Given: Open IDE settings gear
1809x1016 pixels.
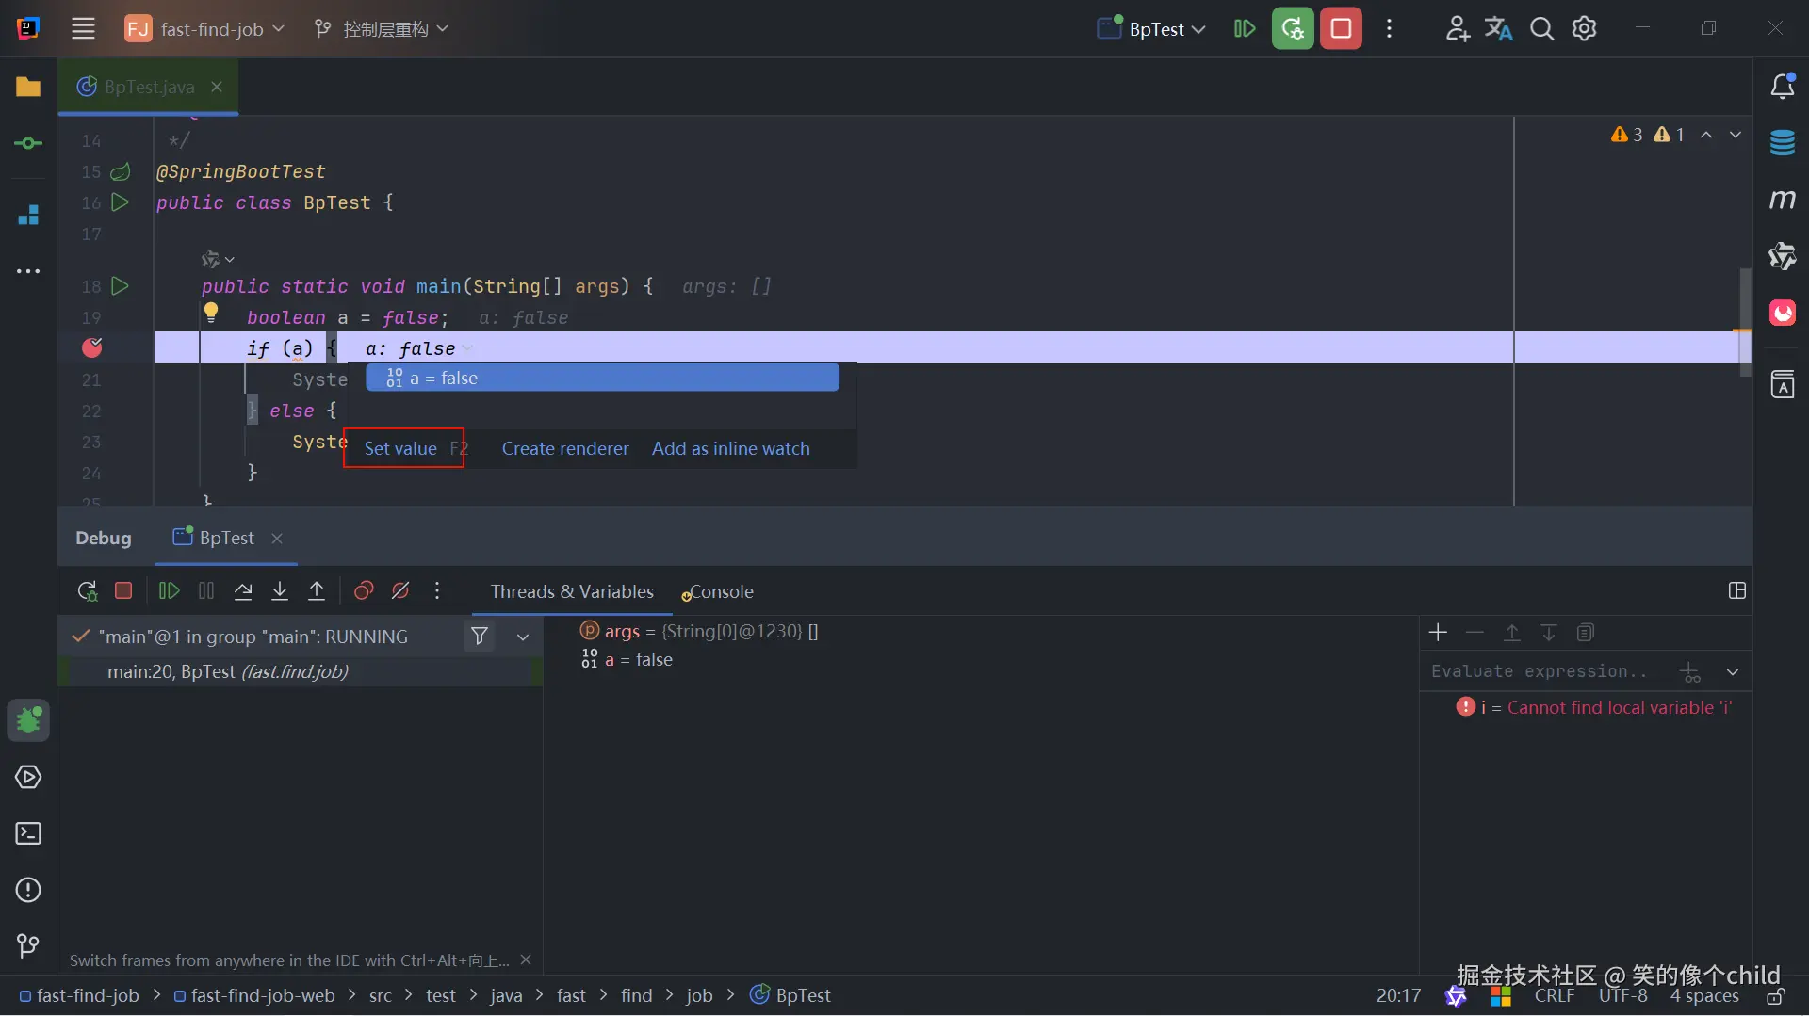Looking at the screenshot, I should (x=1585, y=29).
